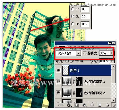Click the layers list scroll up arrow
This screenshot has height=110, width=119.
[113, 67]
